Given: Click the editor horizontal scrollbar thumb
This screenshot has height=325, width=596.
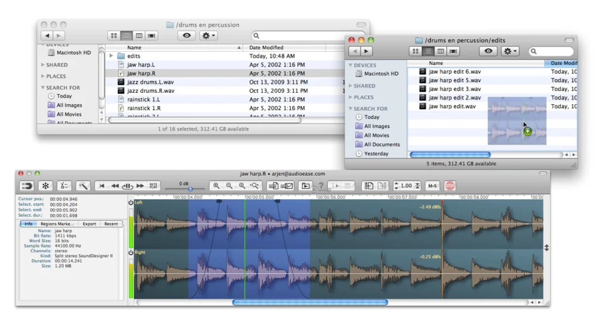Looking at the screenshot, I should [x=310, y=302].
